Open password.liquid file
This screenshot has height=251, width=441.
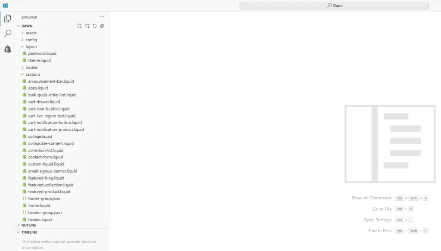pyautogui.click(x=42, y=53)
